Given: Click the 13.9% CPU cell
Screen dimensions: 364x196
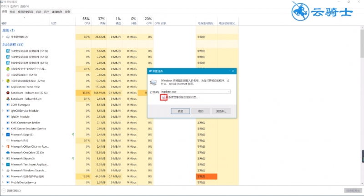Looking at the screenshot, I should coord(84,176).
